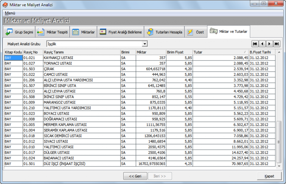Switch to Miktar Tespiti tab
The image size is (286, 184).
(x=53, y=32)
